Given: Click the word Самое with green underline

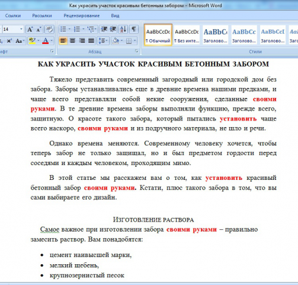Looking at the screenshot, I should 50,229.
